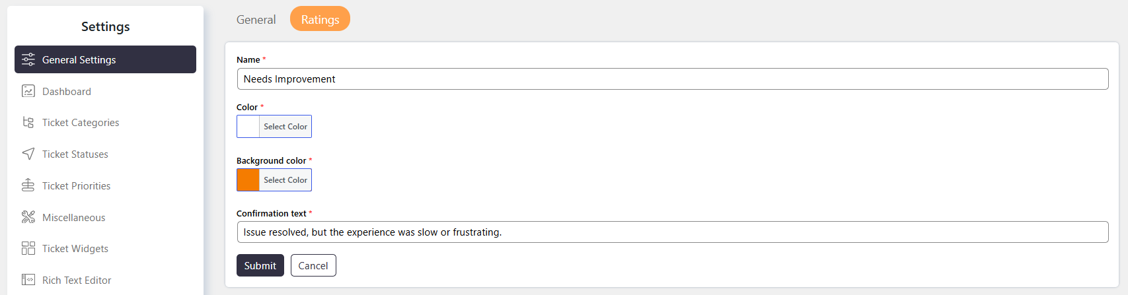Click the Ticket Categories tree icon
Screen dimensions: 1128x295
[28, 122]
